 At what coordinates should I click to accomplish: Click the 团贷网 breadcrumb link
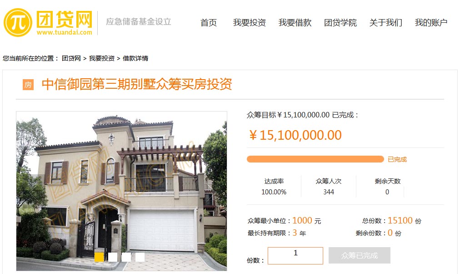pos(71,58)
